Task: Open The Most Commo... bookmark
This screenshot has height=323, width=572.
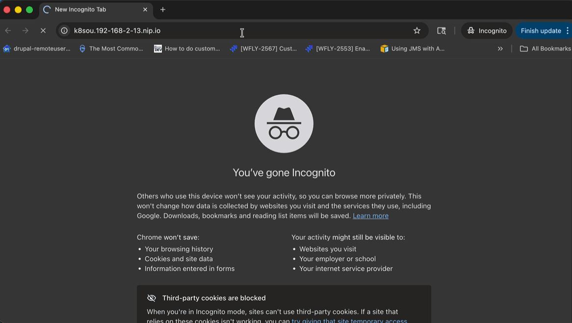Action: 111,49
